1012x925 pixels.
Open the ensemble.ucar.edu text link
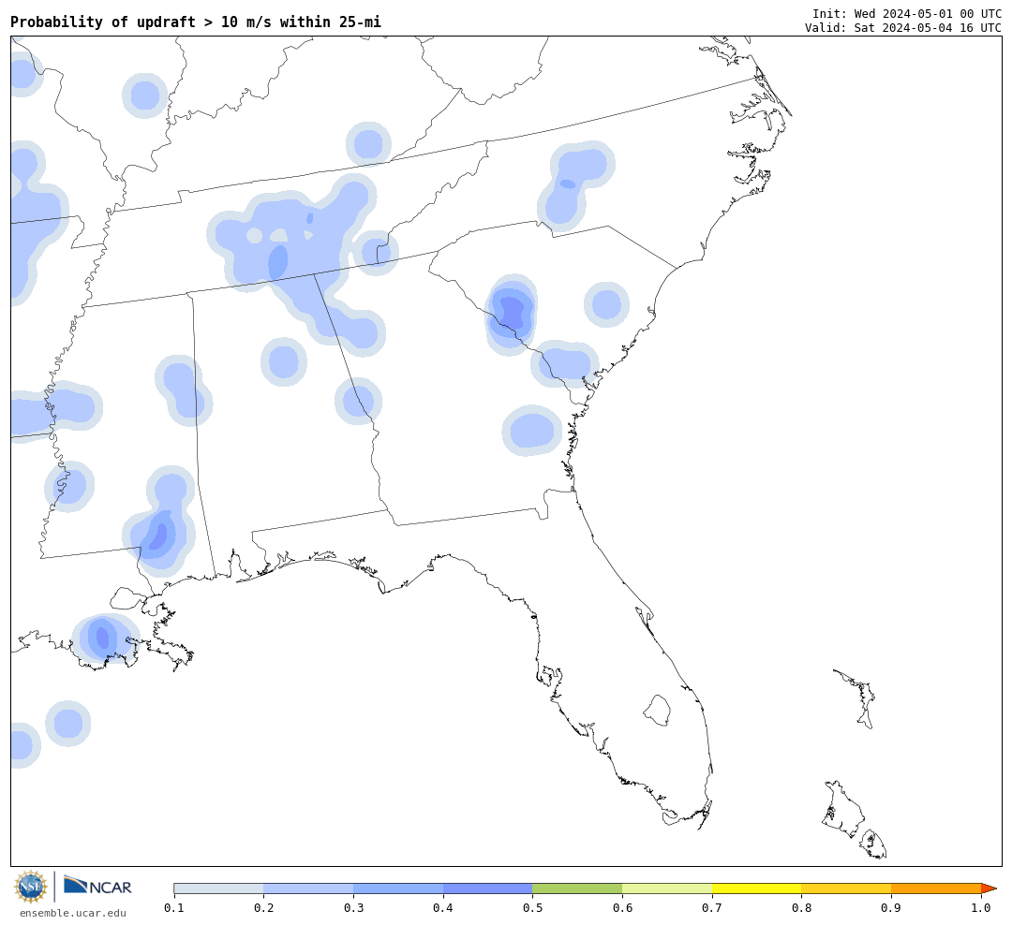(x=73, y=913)
